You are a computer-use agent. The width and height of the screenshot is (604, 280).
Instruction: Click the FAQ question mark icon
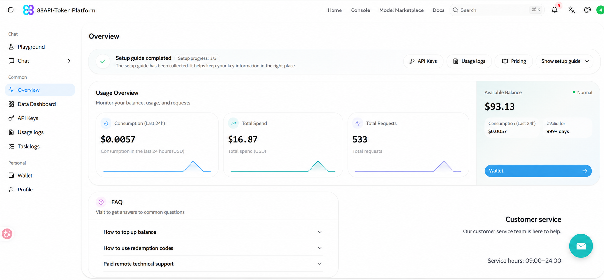pos(101,202)
